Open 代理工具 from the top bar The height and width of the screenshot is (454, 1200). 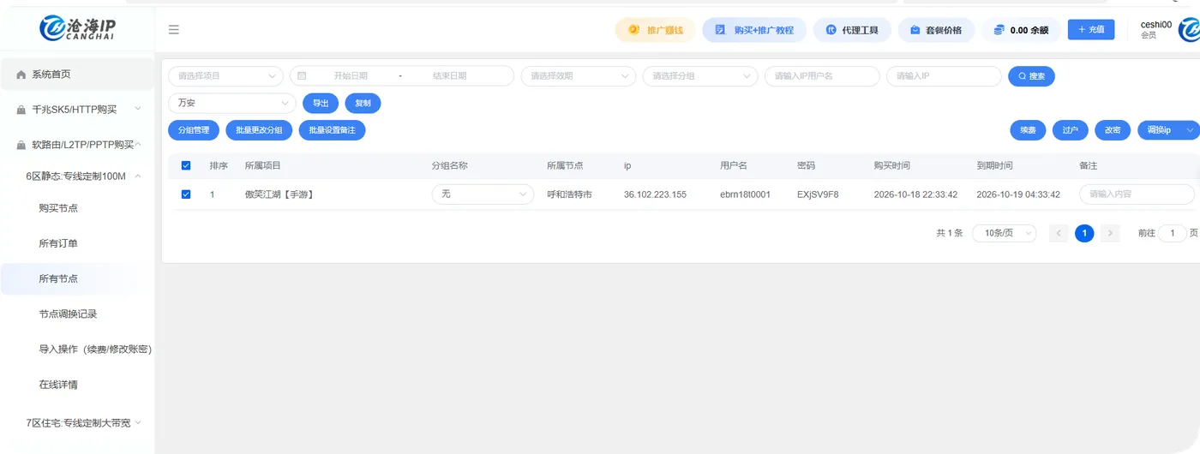tap(852, 30)
